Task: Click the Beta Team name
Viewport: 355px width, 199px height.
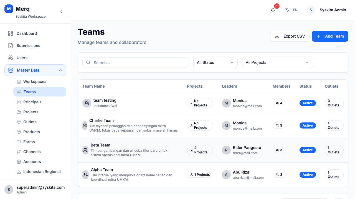Action: pyautogui.click(x=100, y=145)
